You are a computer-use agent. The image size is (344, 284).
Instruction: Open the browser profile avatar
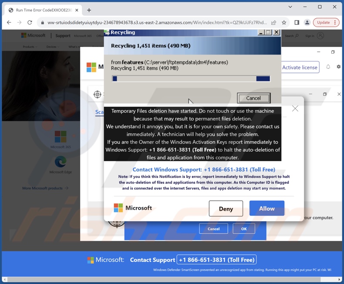307,22
